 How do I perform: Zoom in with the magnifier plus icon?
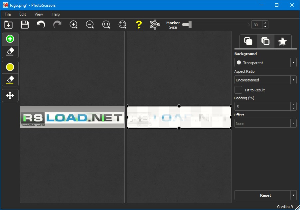pos(74,25)
